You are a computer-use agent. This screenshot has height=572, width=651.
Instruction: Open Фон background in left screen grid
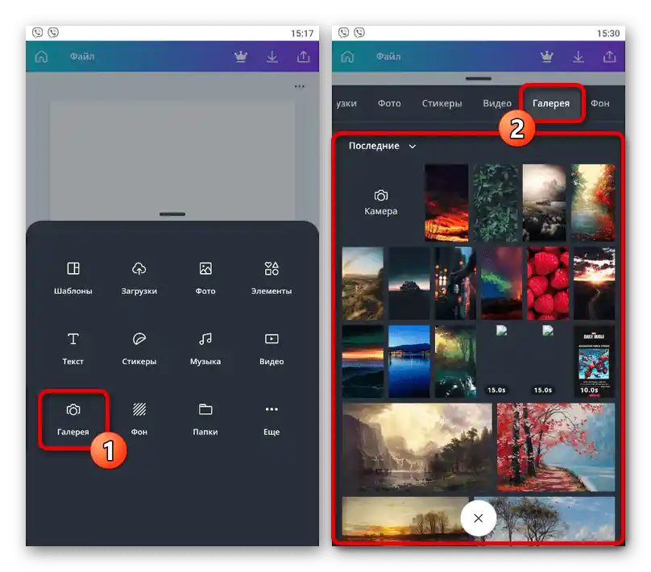click(x=139, y=420)
